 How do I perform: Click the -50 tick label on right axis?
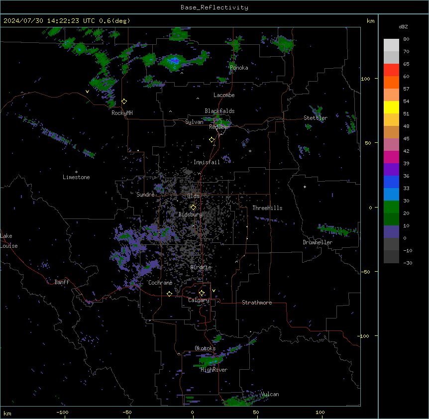coord(365,272)
